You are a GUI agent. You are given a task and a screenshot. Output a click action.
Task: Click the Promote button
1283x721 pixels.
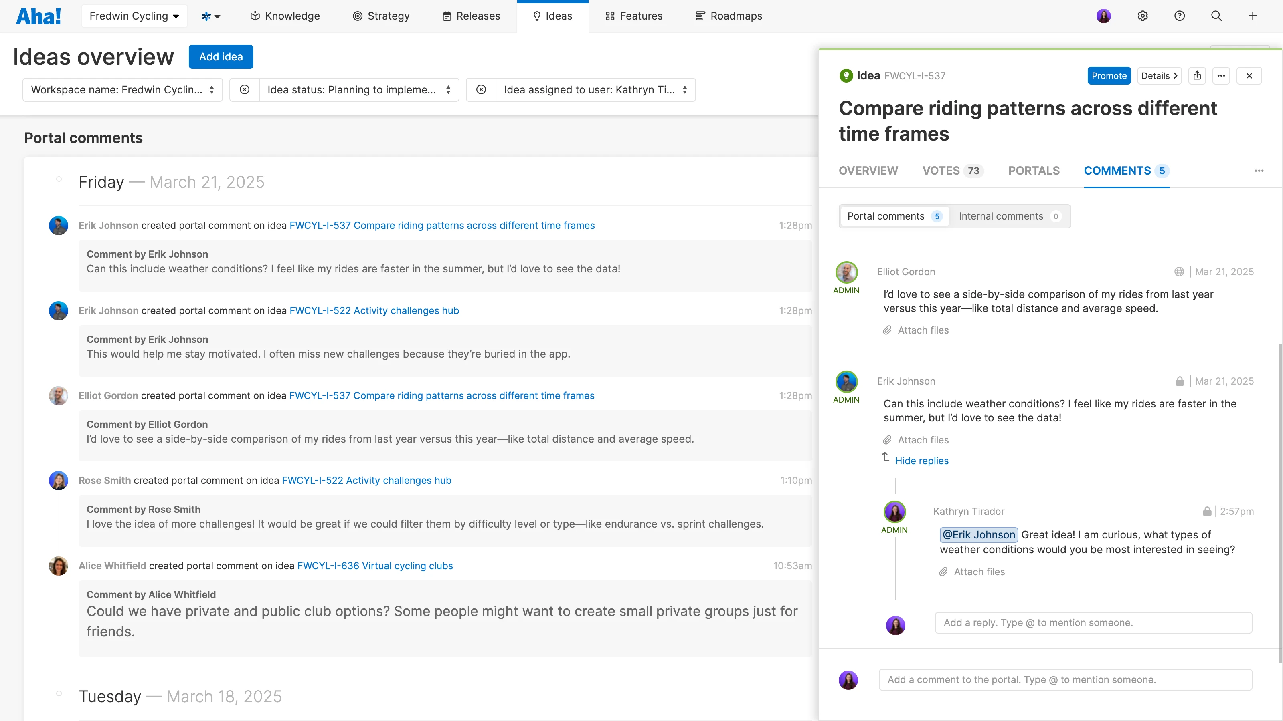click(1109, 76)
